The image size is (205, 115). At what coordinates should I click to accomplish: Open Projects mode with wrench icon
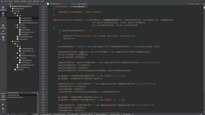click(3, 32)
